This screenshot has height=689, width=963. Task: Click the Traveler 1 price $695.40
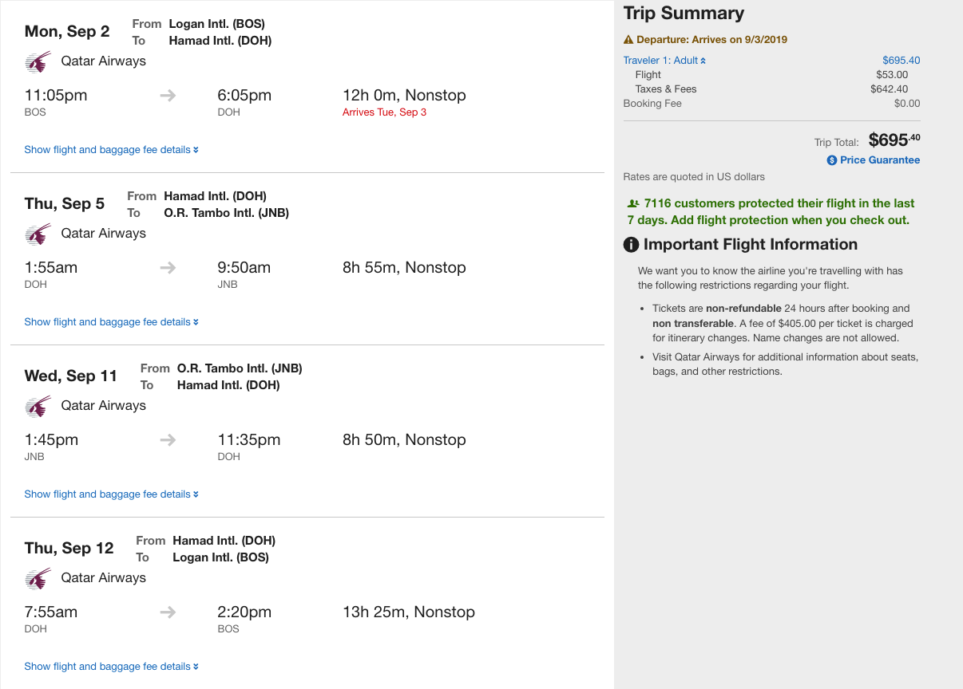[901, 61]
